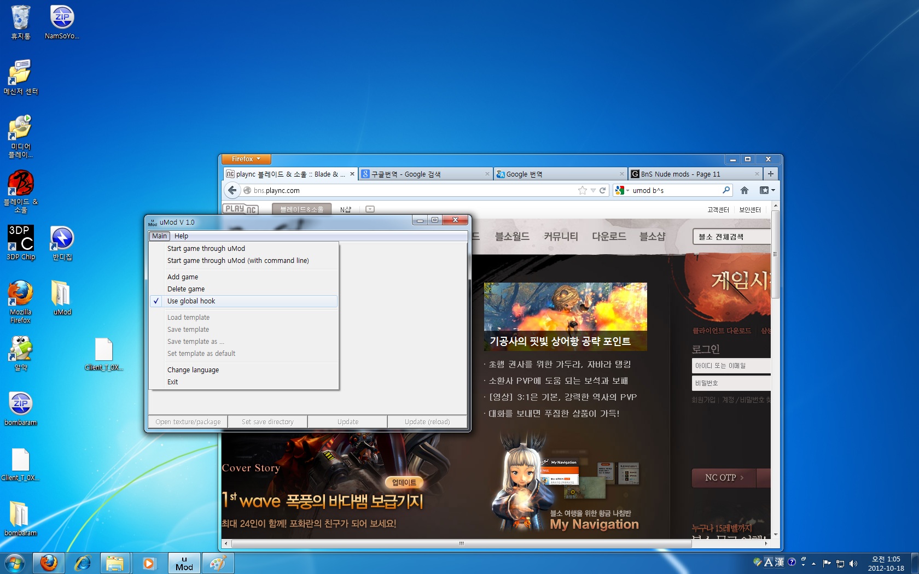Image resolution: width=919 pixels, height=574 pixels.
Task: Open the Help menu in uMod
Action: (181, 236)
